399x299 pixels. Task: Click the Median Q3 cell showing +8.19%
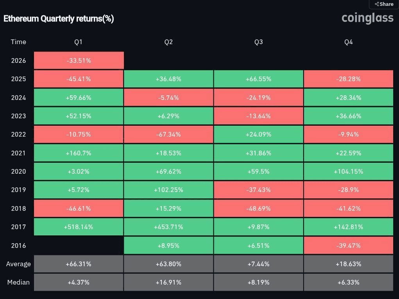coord(258,282)
